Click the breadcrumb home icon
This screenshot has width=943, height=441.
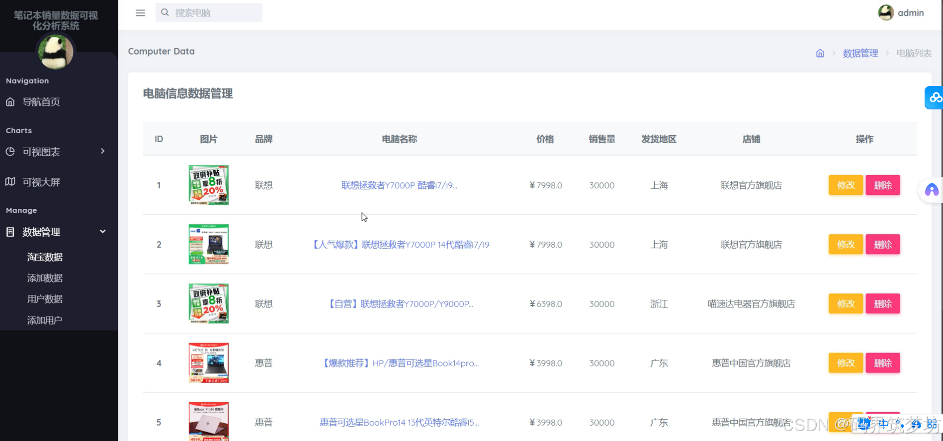point(820,53)
